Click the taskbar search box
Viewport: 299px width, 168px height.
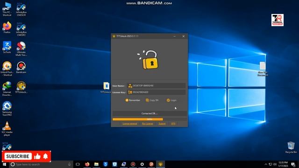click(41, 164)
